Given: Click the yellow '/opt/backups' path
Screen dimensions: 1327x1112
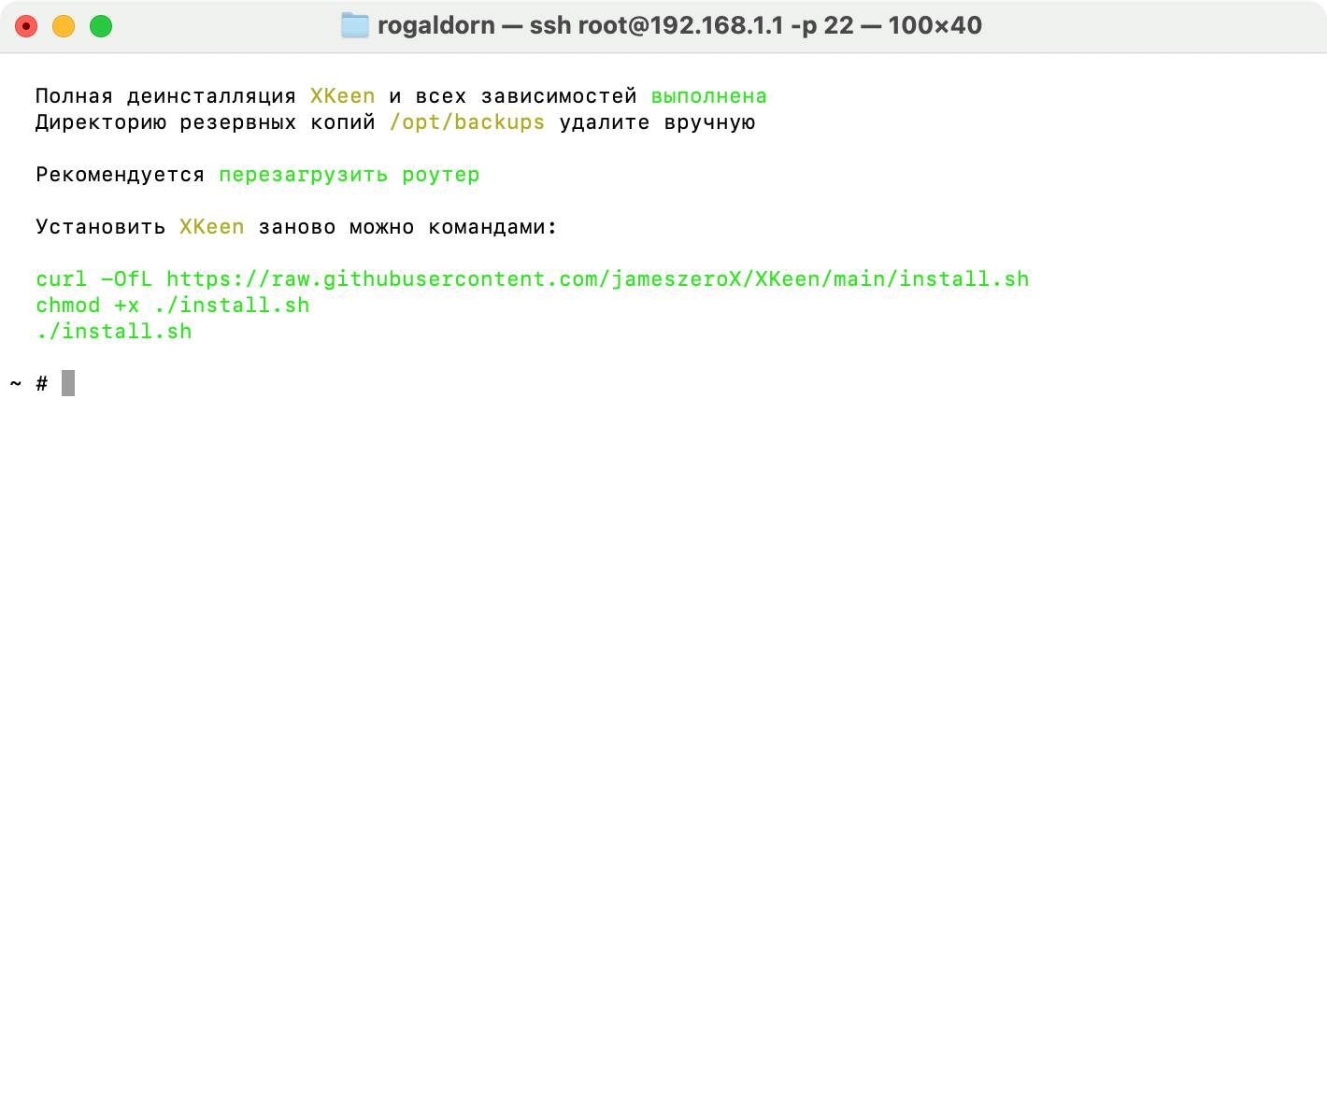Looking at the screenshot, I should coord(467,122).
